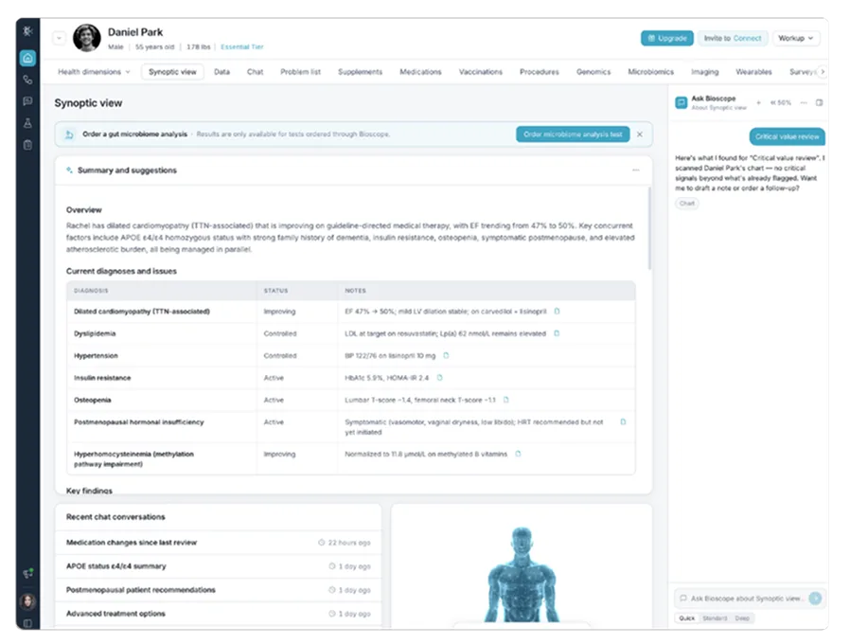Image resolution: width=850 pixels, height=644 pixels.
Task: Click the Ask Bioscope panel icon
Action: (681, 102)
